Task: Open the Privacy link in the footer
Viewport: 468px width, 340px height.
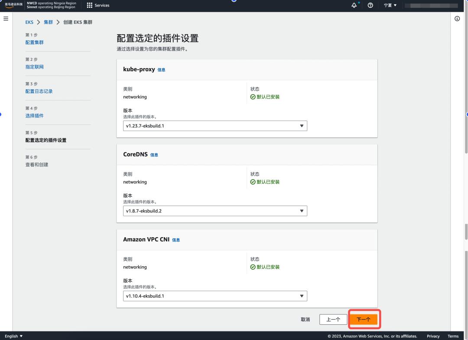Action: point(433,336)
